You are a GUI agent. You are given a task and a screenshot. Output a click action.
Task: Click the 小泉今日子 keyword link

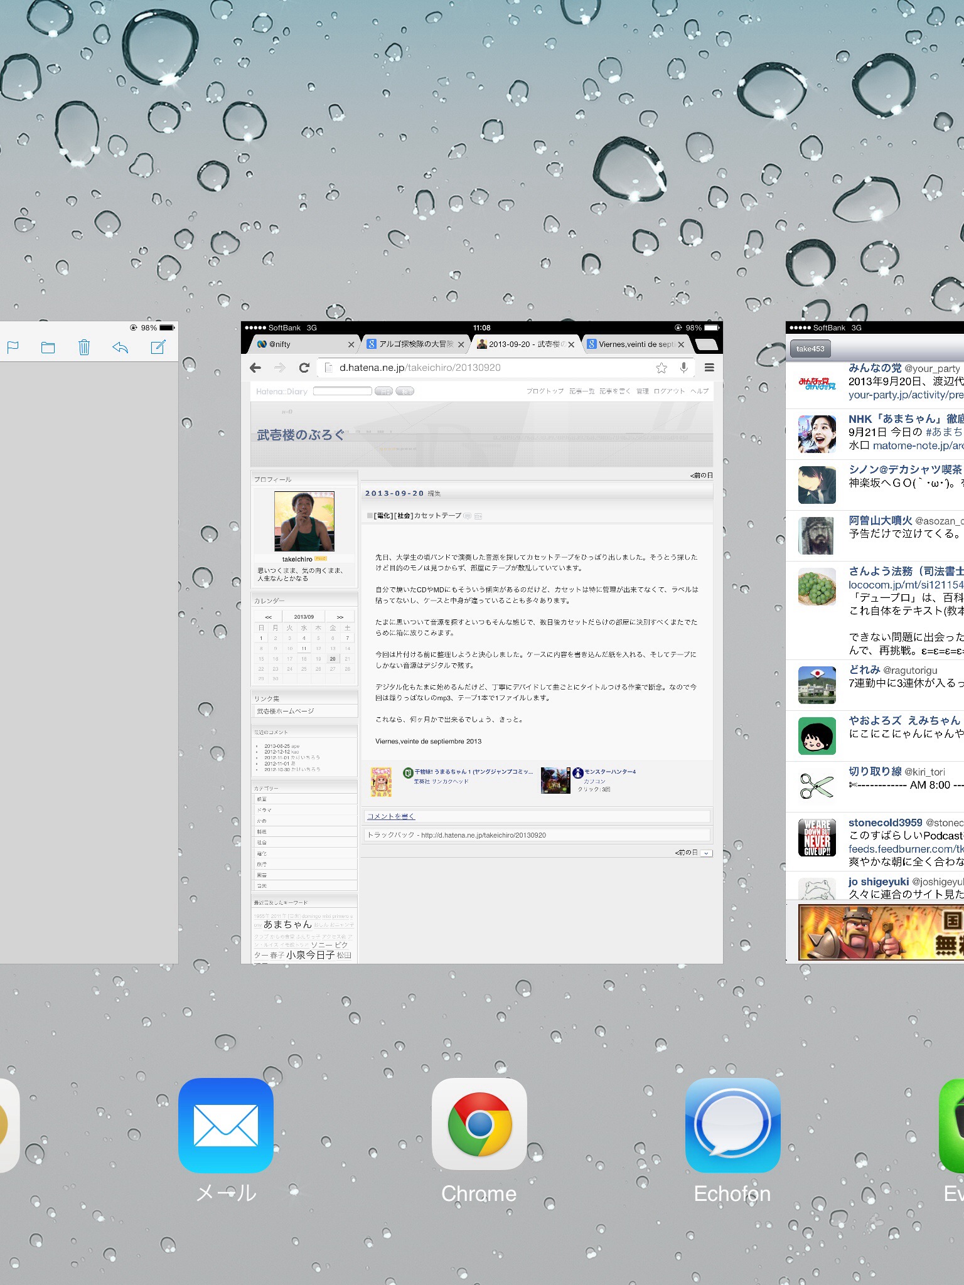click(x=311, y=955)
